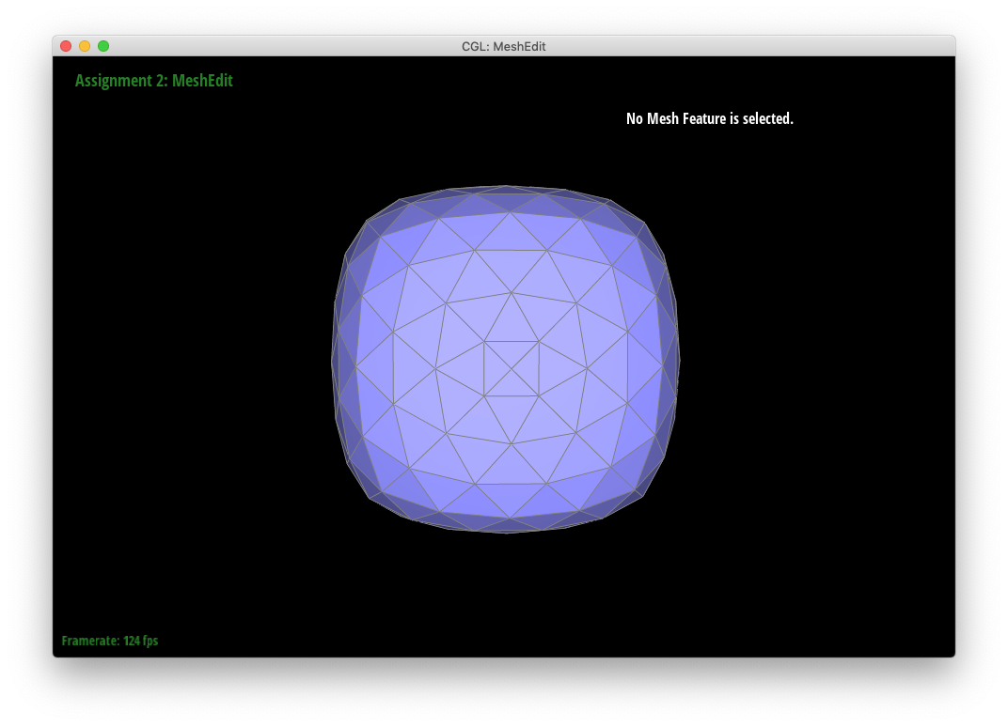This screenshot has width=1008, height=727.
Task: Pick the vertex directly below the innermost square
Action: 512,444
